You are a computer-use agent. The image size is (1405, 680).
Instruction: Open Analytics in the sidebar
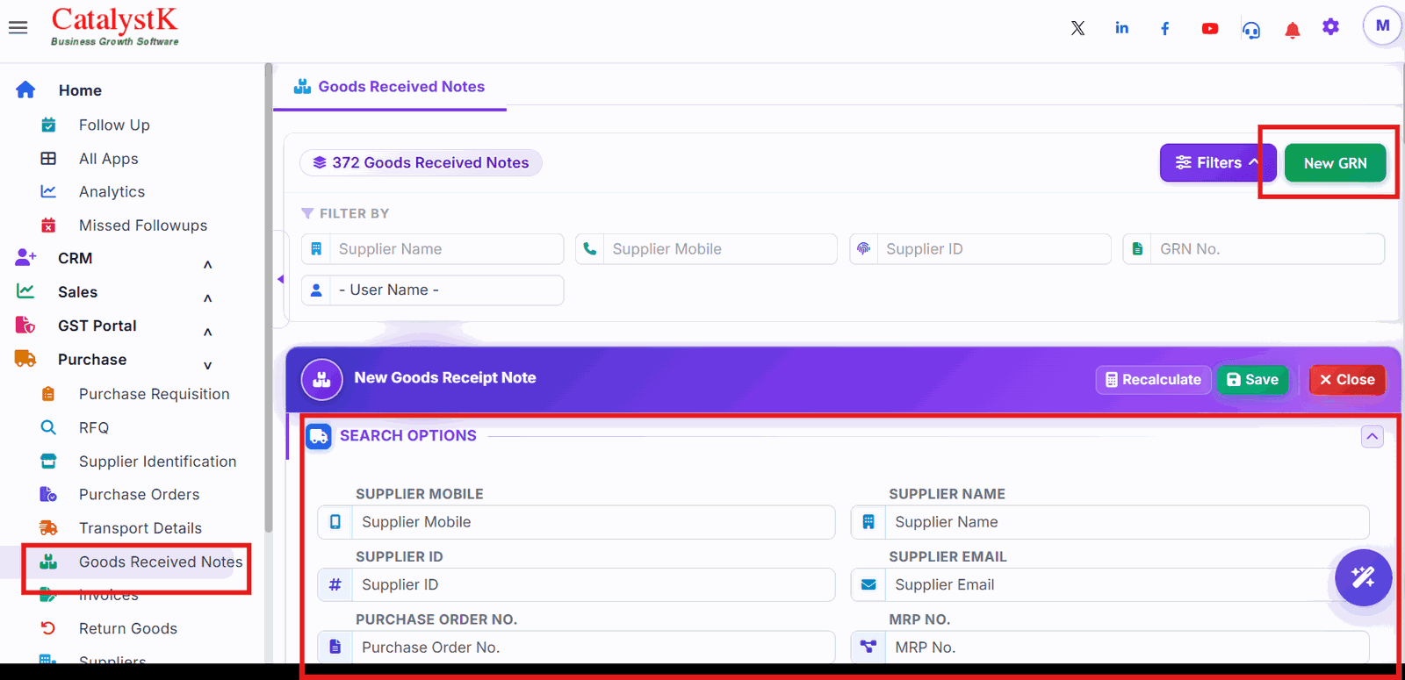tap(112, 192)
